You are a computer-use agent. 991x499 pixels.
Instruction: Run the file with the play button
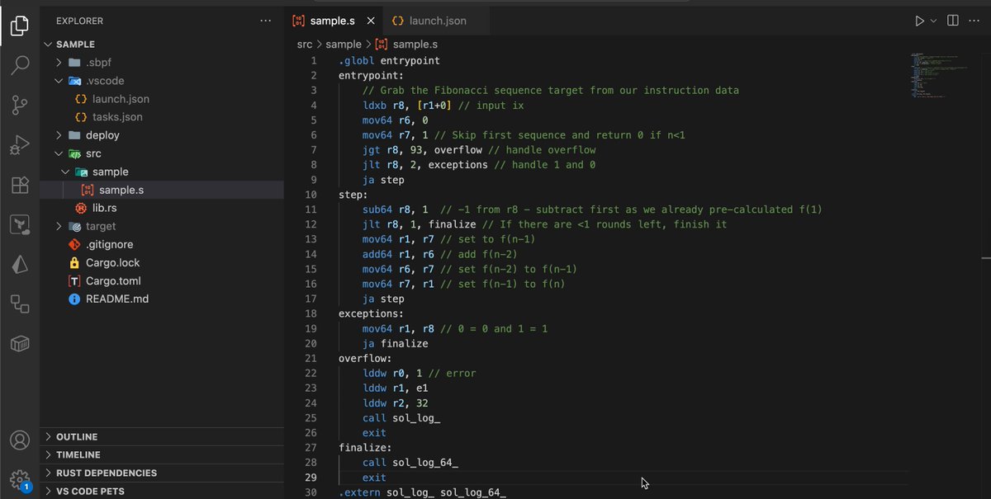pyautogui.click(x=919, y=21)
